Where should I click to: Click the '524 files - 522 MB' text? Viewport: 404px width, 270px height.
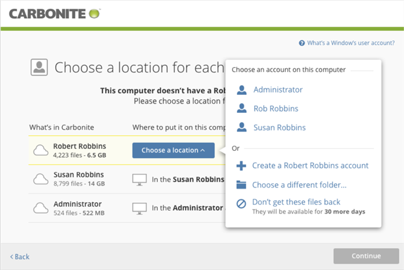(79, 213)
